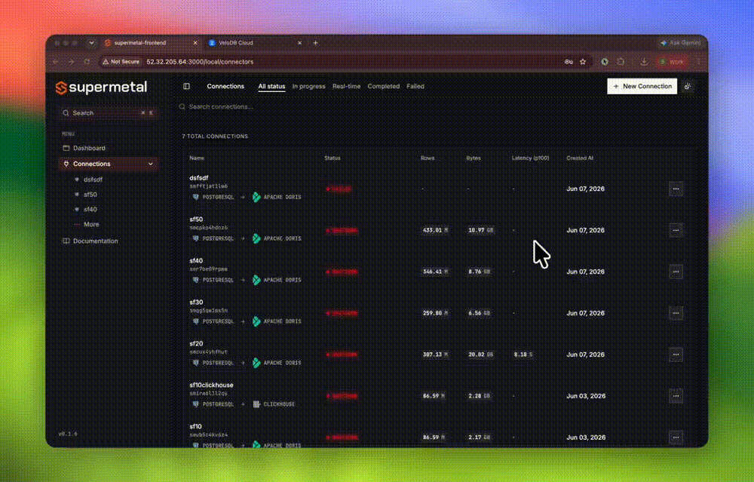Click the theme icon beside New Connection
Viewport: 754px width, 482px height.
click(688, 87)
